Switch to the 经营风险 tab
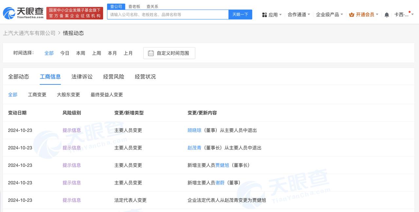This screenshot has width=419, height=212. tap(114, 77)
